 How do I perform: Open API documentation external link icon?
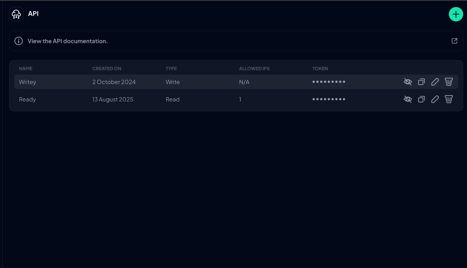(x=454, y=41)
